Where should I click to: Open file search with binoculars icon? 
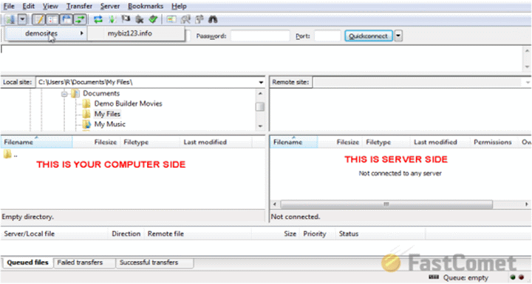click(213, 19)
